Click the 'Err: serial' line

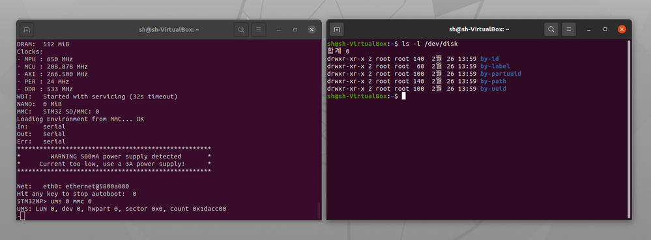click(x=41, y=141)
